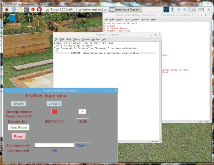Switch to the feather_reset_etc8.py taskbar entry

(93, 9)
